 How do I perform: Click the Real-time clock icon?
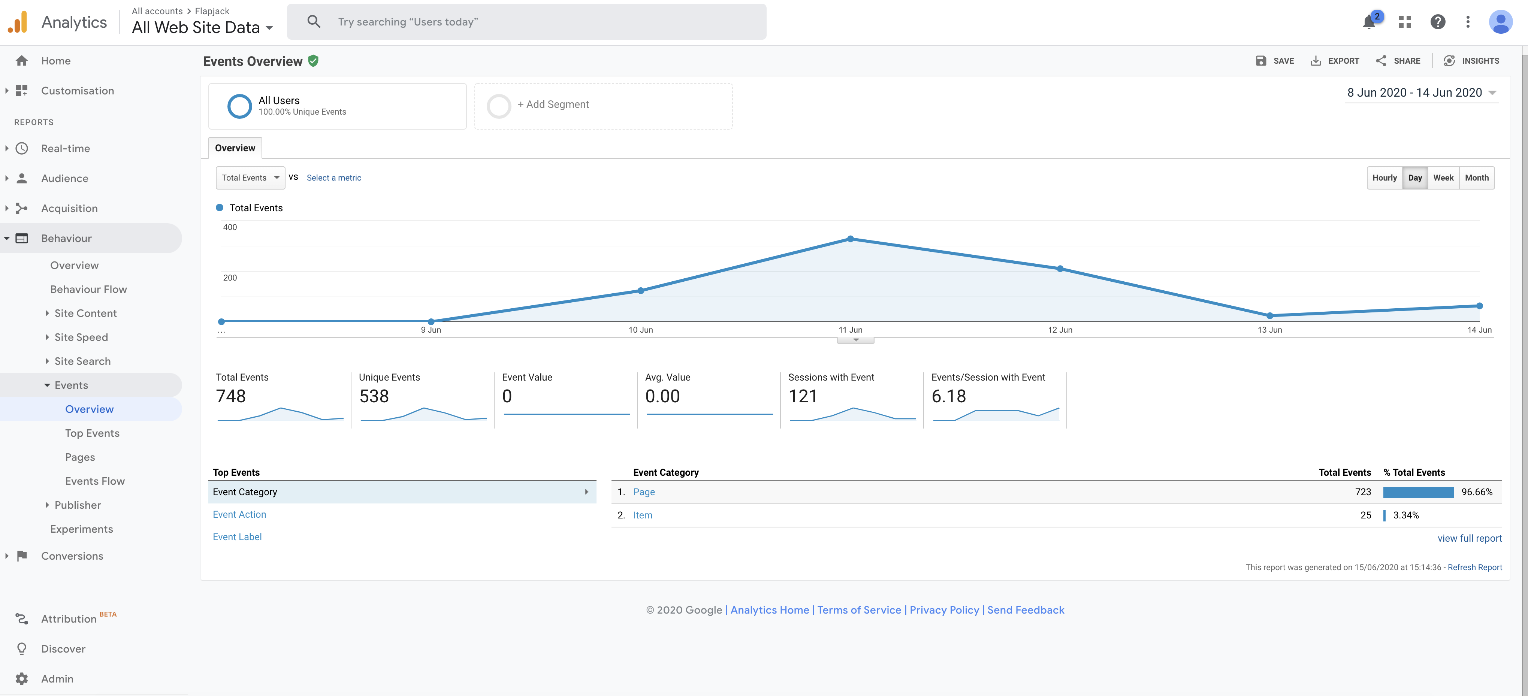pyautogui.click(x=22, y=148)
